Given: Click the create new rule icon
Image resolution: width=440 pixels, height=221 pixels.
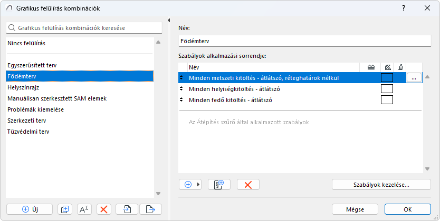Looking at the screenshot, I should [x=219, y=184].
